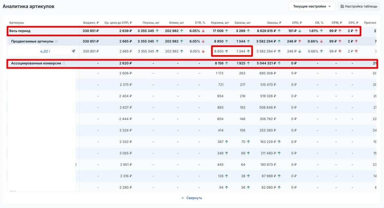The image size is (384, 208).
Task: Open the Текущие настройки dropdown
Action: coord(312,6)
